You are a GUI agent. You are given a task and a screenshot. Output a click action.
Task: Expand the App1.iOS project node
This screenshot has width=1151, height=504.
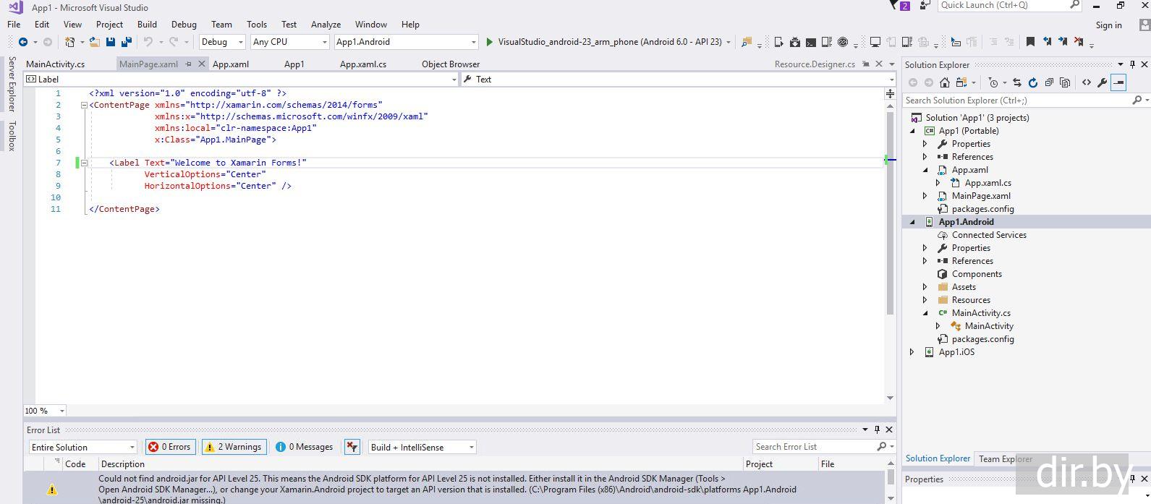912,352
